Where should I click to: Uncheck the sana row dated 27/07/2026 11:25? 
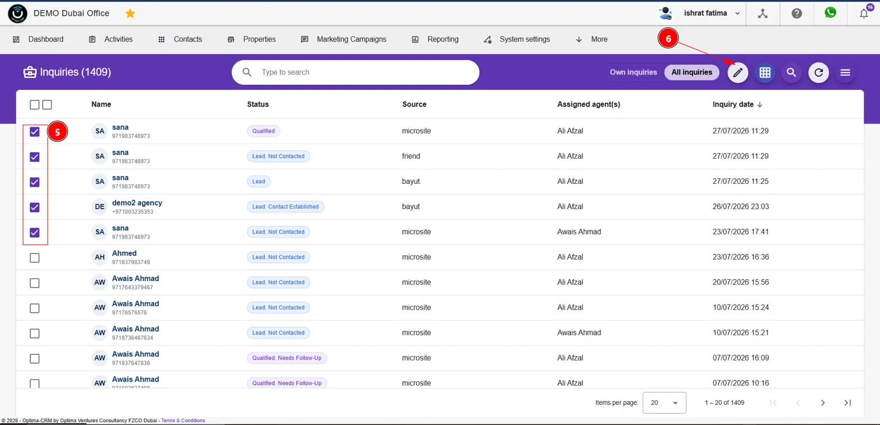[x=34, y=182]
